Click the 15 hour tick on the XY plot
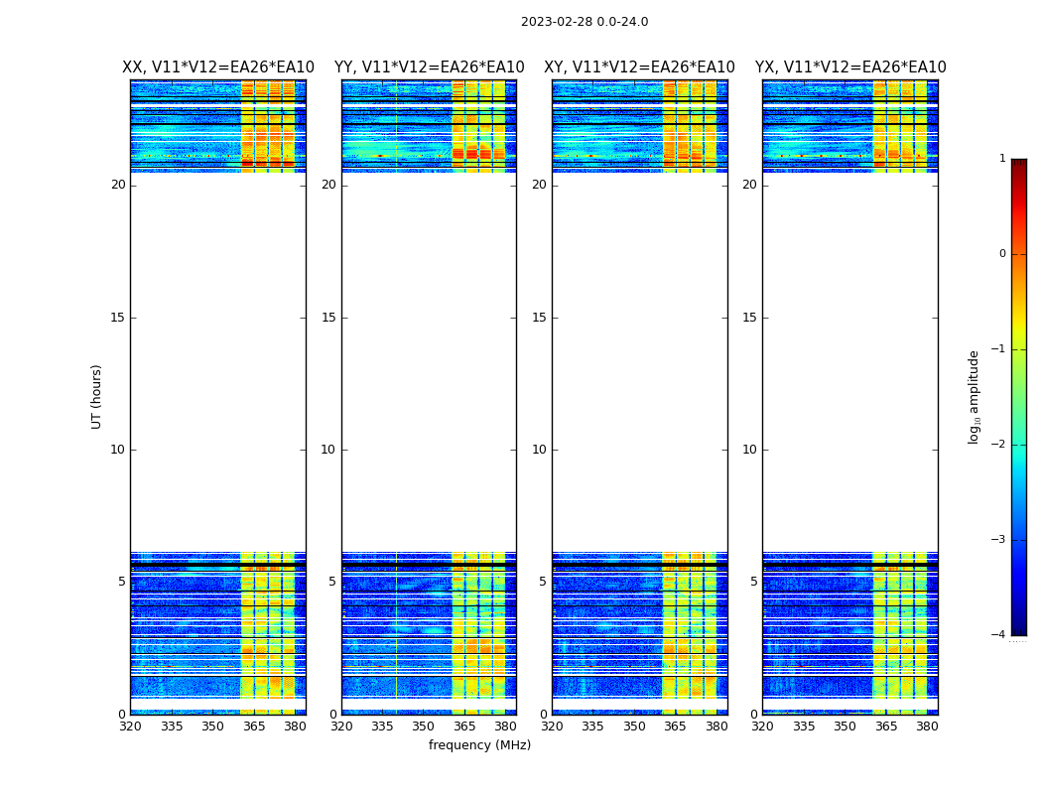The height and width of the screenshot is (794, 1042). (539, 318)
